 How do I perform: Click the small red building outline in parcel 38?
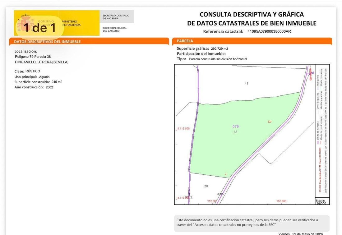[x=270, y=122]
